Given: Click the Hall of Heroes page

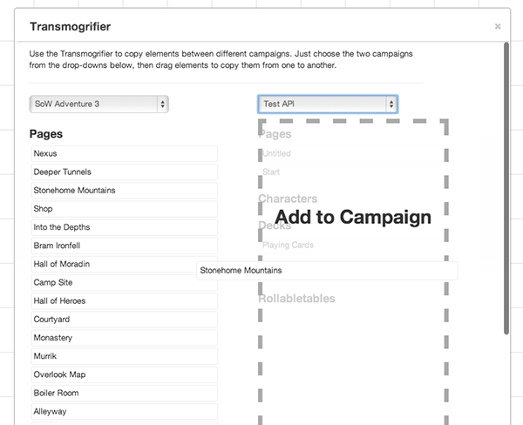Looking at the screenshot, I should tap(123, 300).
